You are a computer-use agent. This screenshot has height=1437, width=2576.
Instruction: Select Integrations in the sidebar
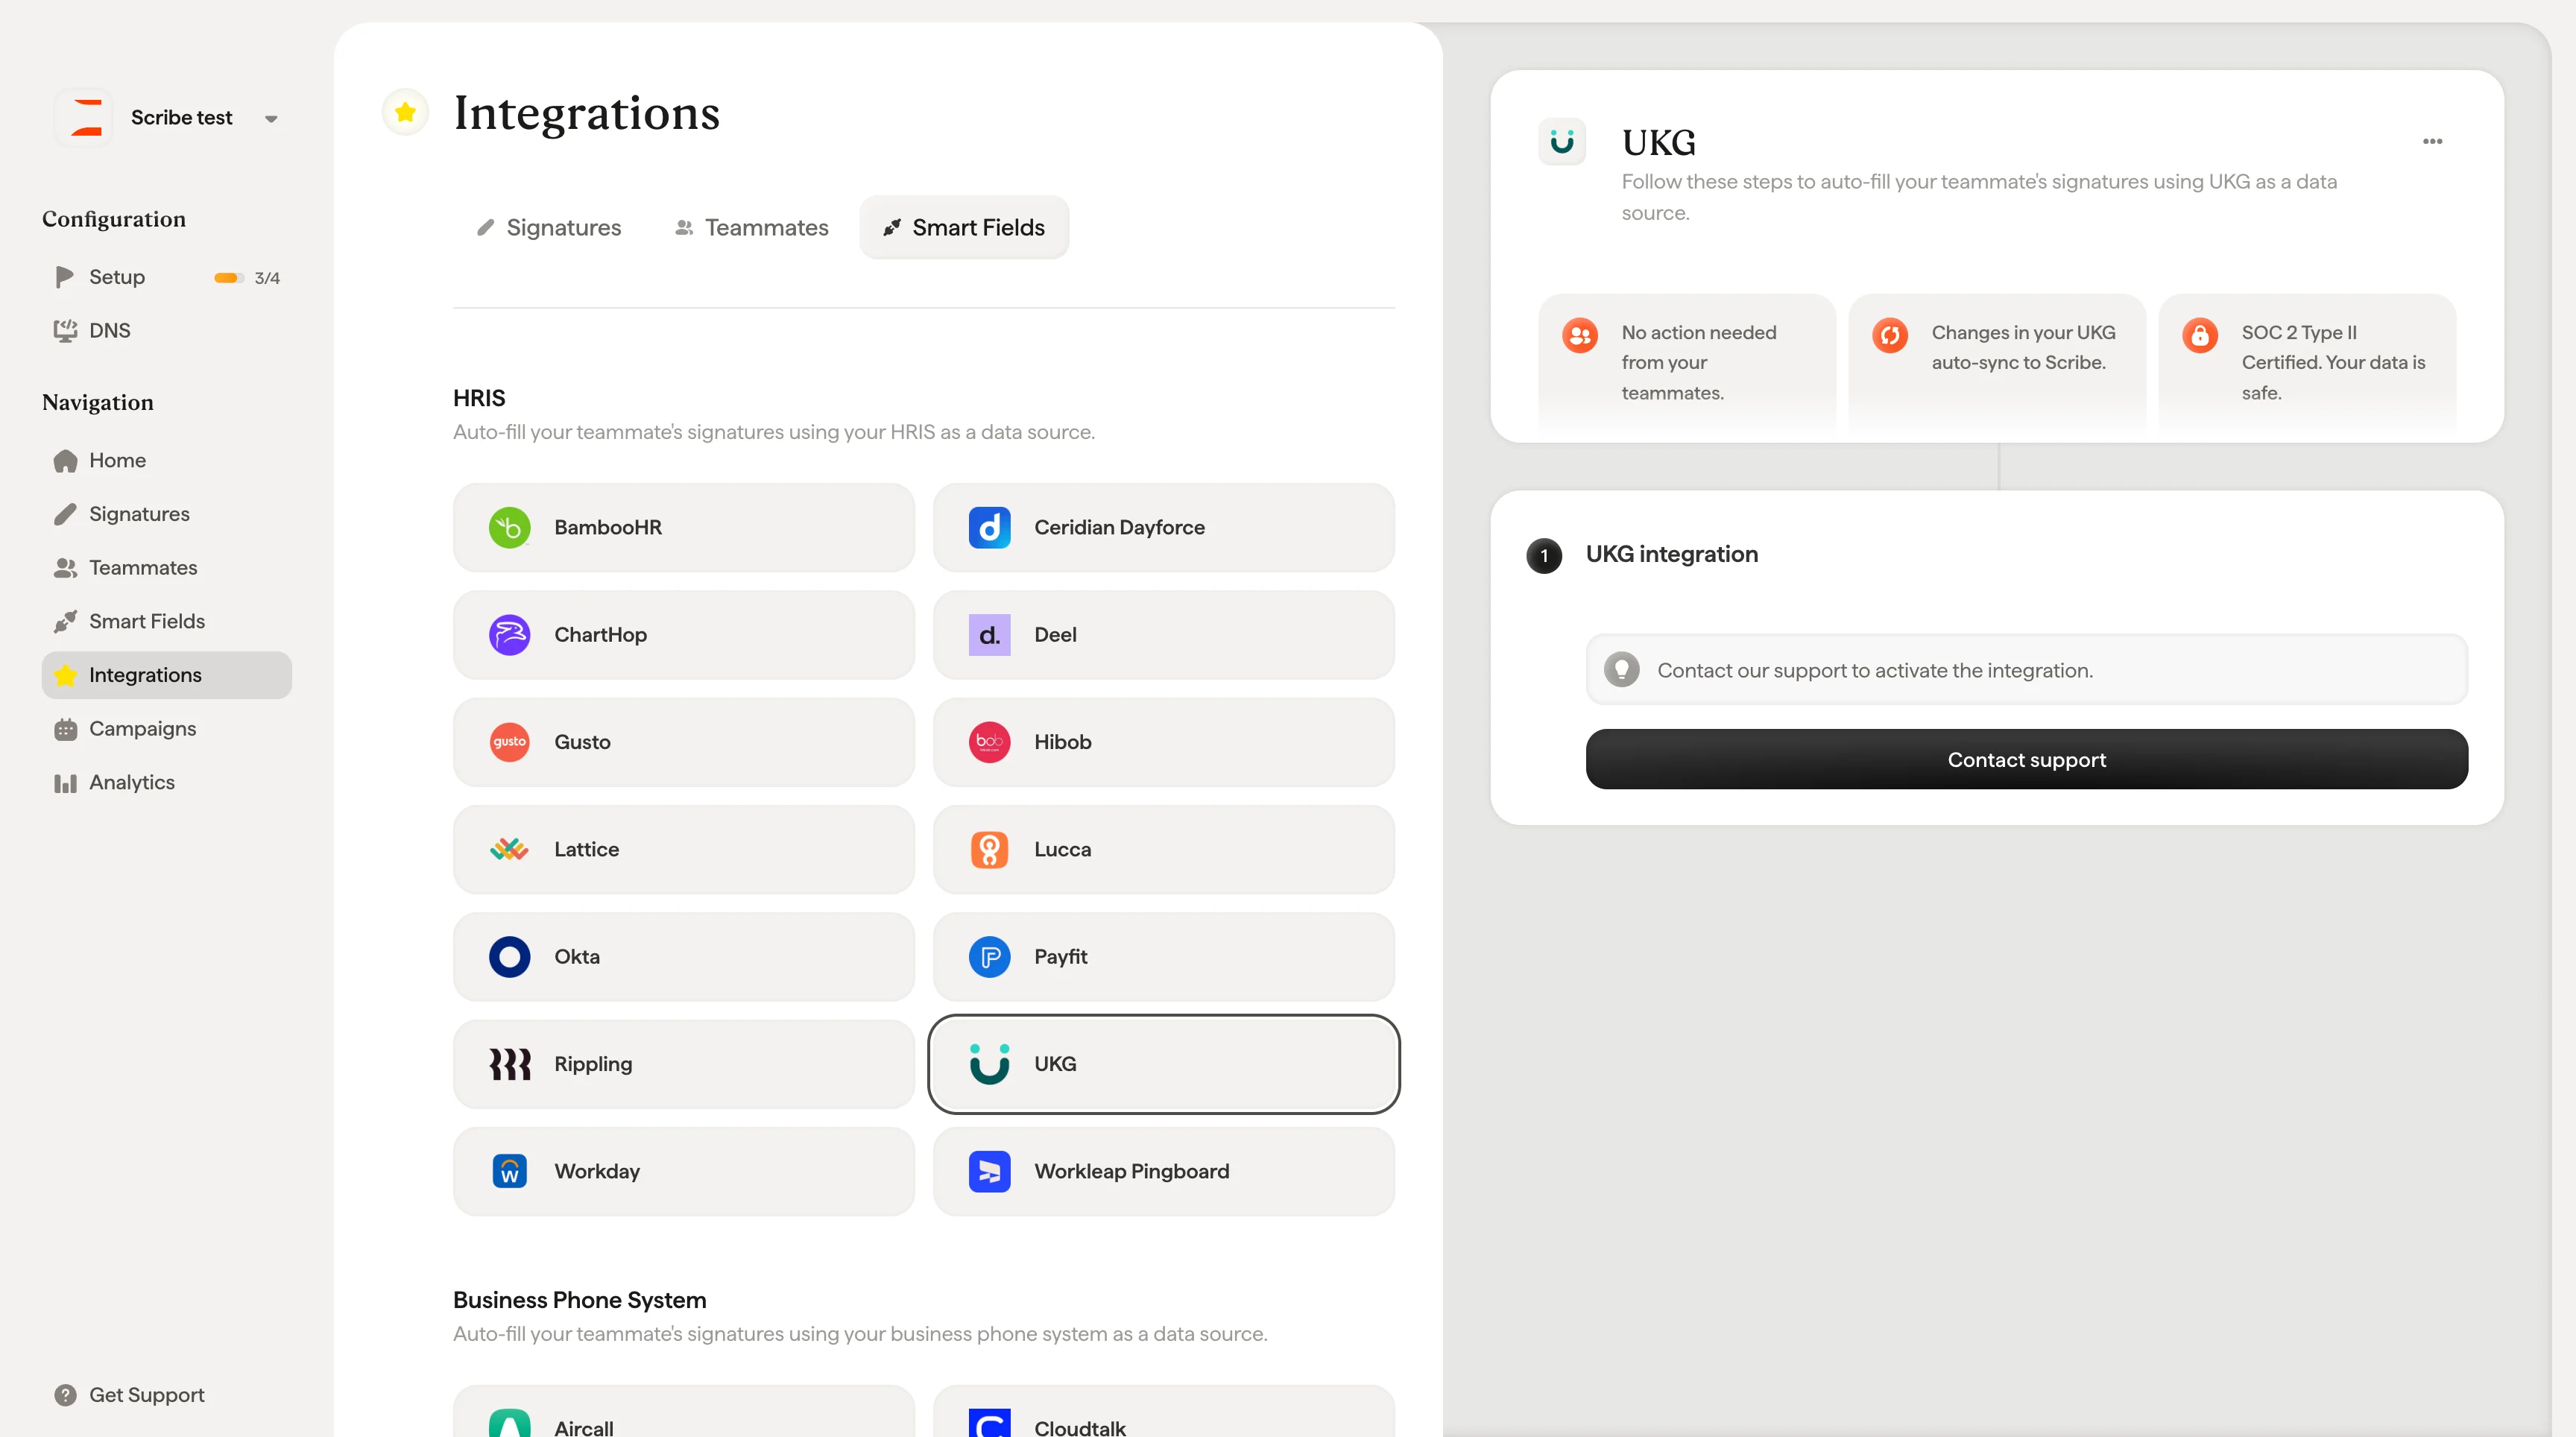coord(166,675)
